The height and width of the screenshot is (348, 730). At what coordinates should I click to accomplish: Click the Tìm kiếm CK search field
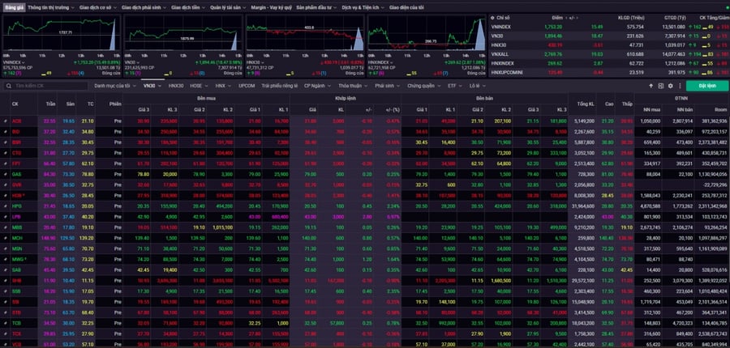click(45, 86)
